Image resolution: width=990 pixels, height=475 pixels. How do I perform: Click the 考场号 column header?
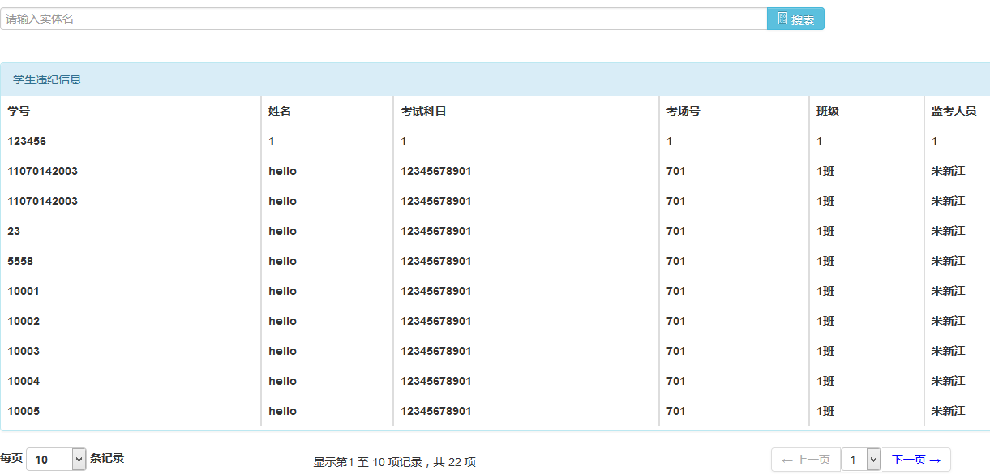[683, 111]
